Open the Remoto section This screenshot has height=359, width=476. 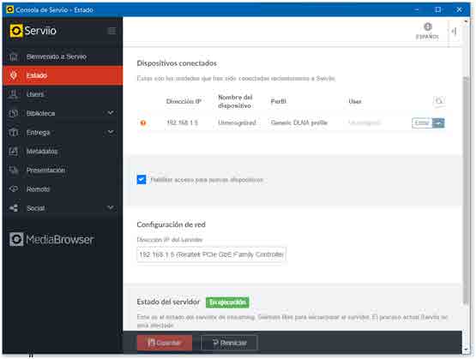(63, 189)
